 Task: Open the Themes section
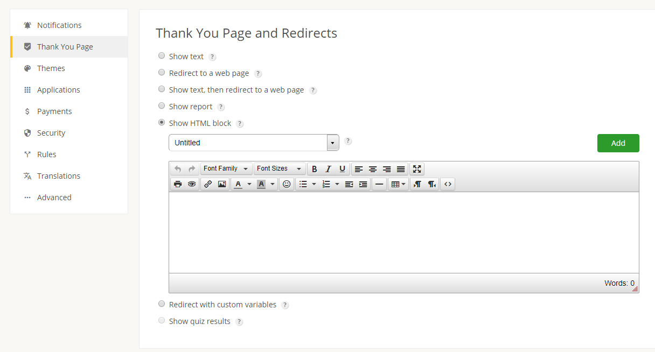click(69, 68)
